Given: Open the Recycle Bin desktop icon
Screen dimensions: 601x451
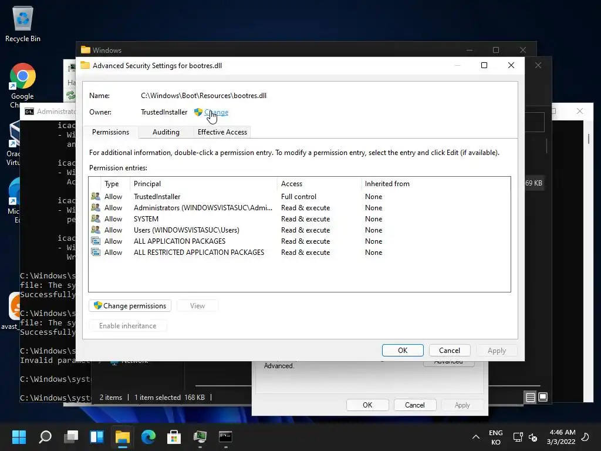Looking at the screenshot, I should click(x=23, y=23).
